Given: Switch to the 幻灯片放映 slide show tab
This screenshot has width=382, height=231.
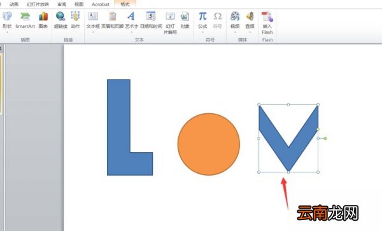Looking at the screenshot, I should (38, 4).
